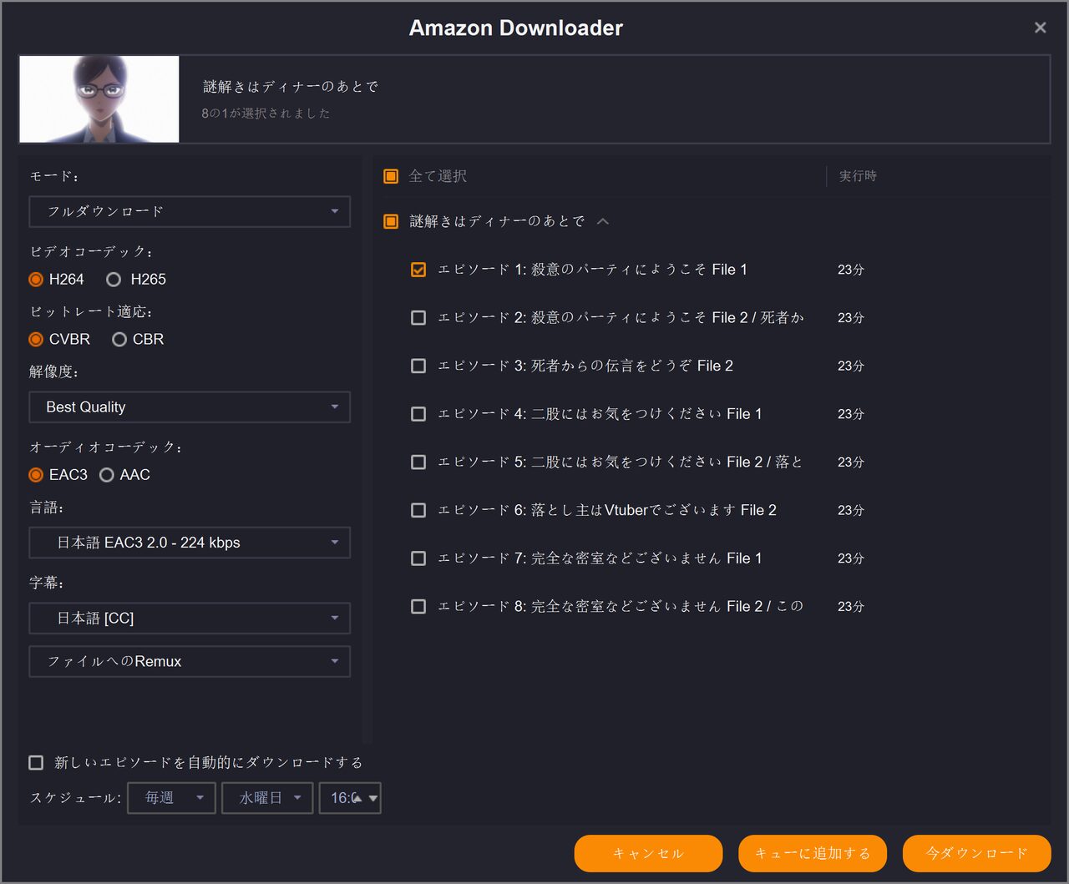Image resolution: width=1069 pixels, height=884 pixels.
Task: Open the 毎週 schedule frequency dropdown
Action: [171, 798]
